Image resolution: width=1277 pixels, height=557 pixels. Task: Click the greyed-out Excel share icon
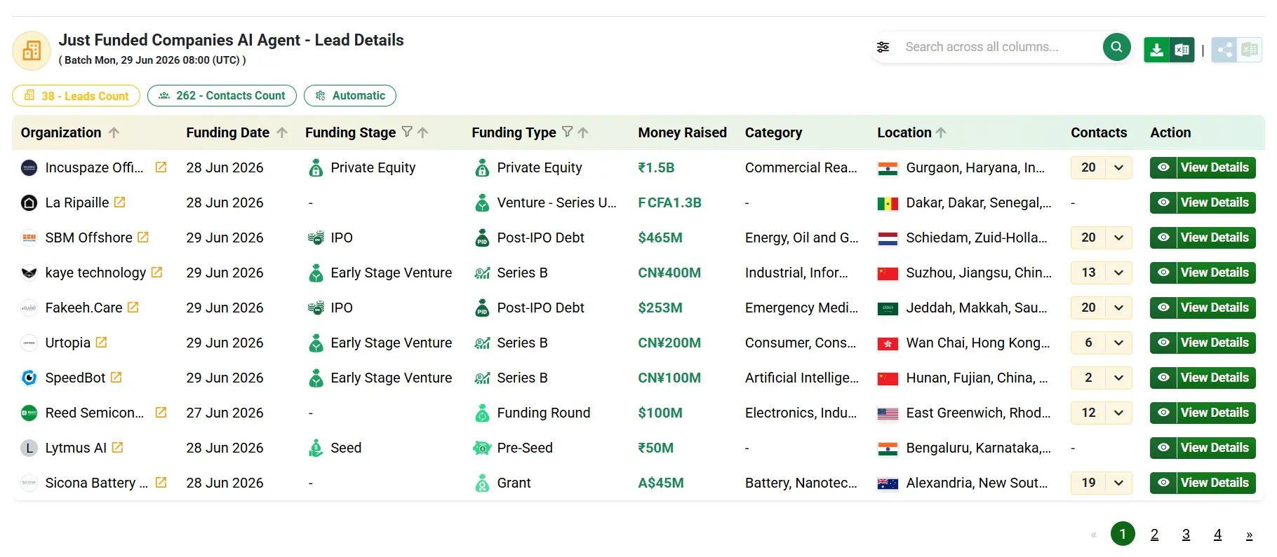(x=1250, y=50)
